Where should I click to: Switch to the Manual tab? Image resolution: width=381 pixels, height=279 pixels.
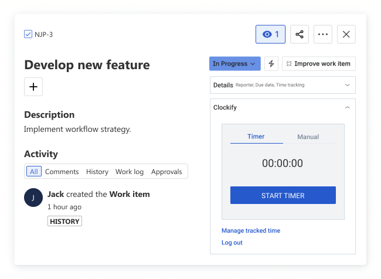coord(308,137)
